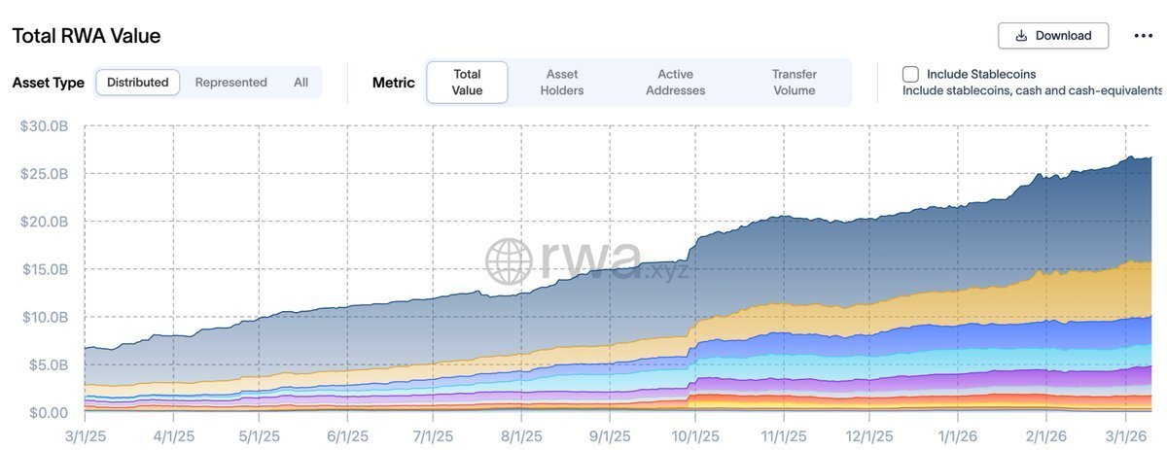The image size is (1167, 450).
Task: Switch asset type to Represented
Action: tap(230, 83)
